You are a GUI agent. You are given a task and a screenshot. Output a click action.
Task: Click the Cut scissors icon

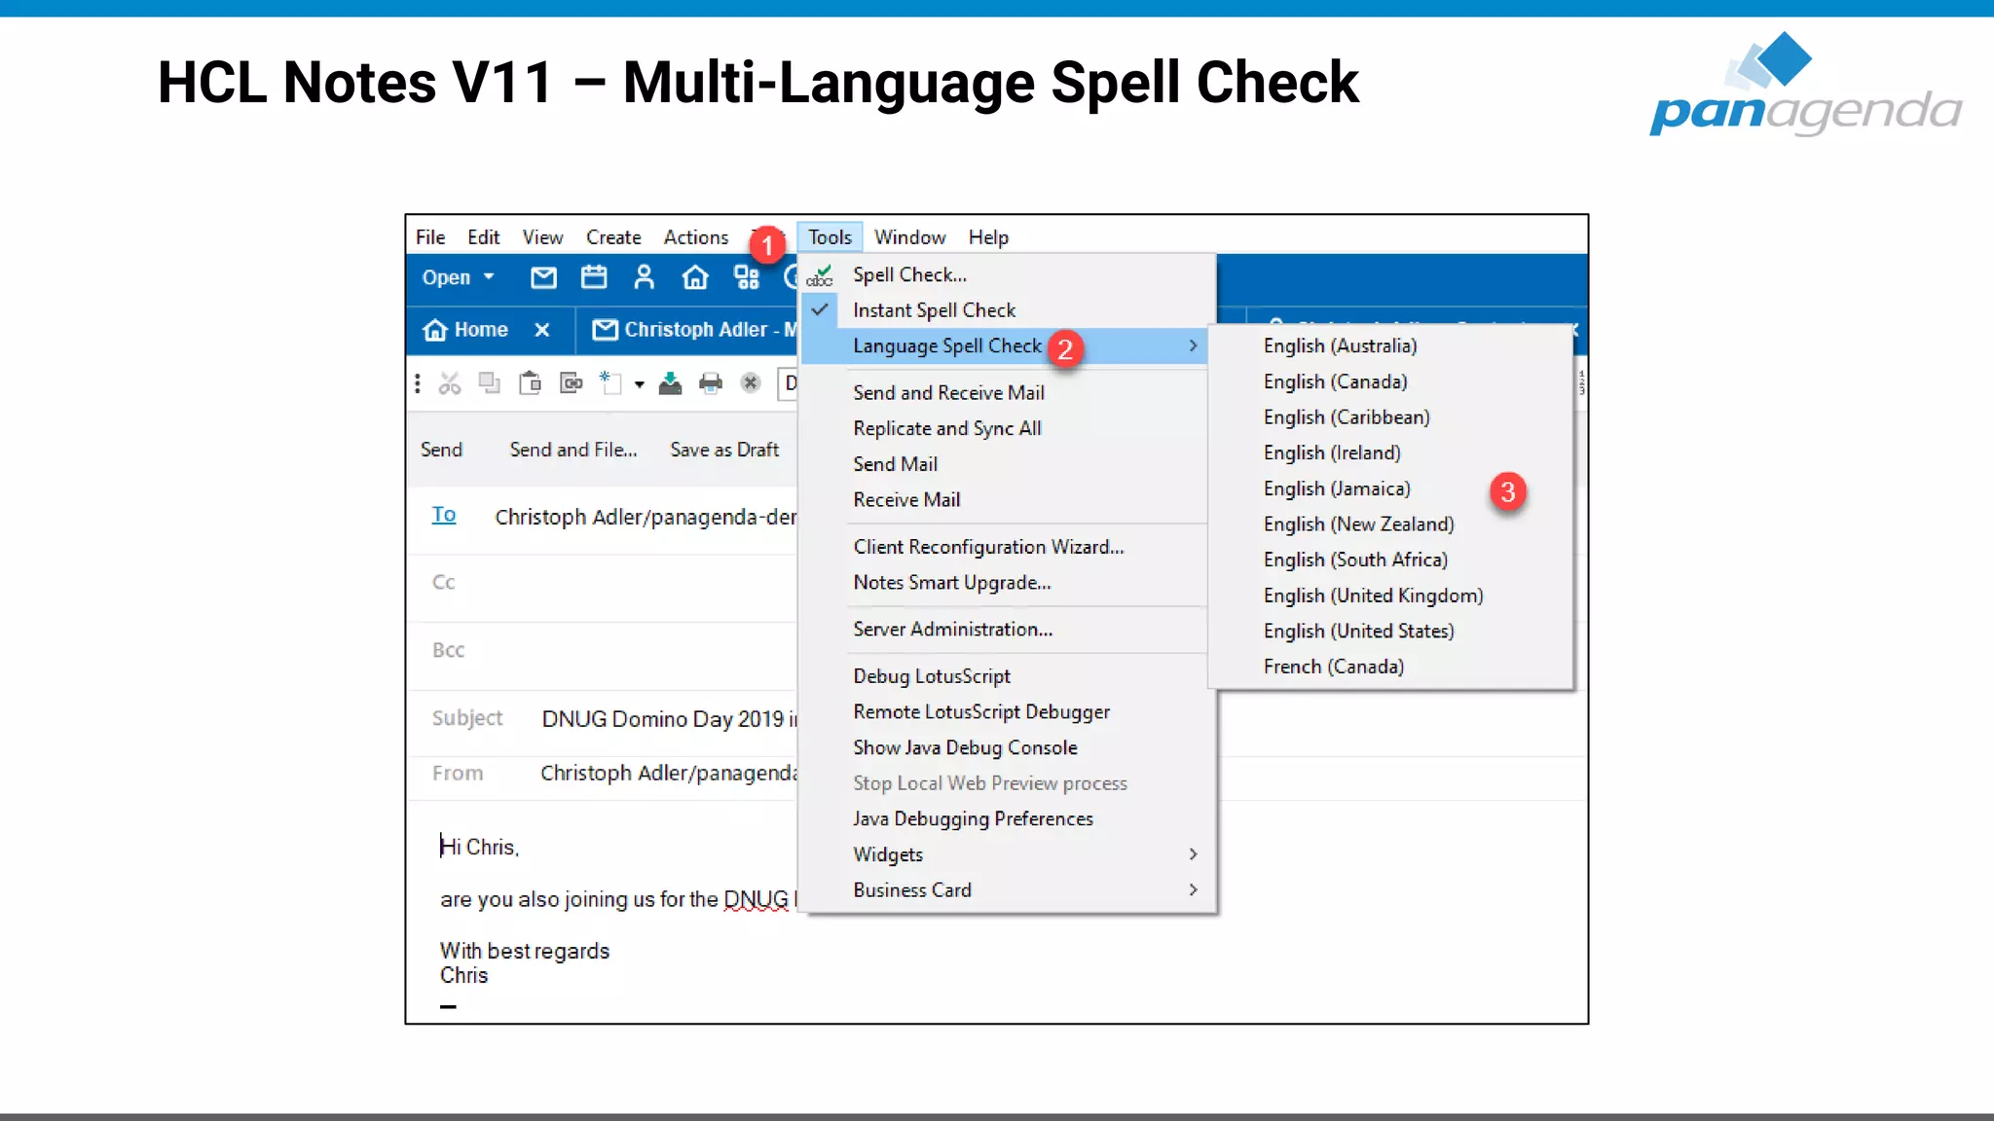(449, 383)
